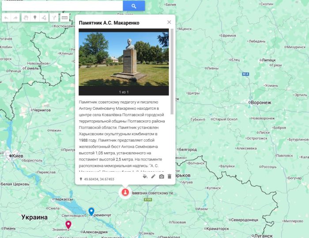Close the Памятник А.С. Макаренко info card
The image size is (309, 238).
pos(169,22)
